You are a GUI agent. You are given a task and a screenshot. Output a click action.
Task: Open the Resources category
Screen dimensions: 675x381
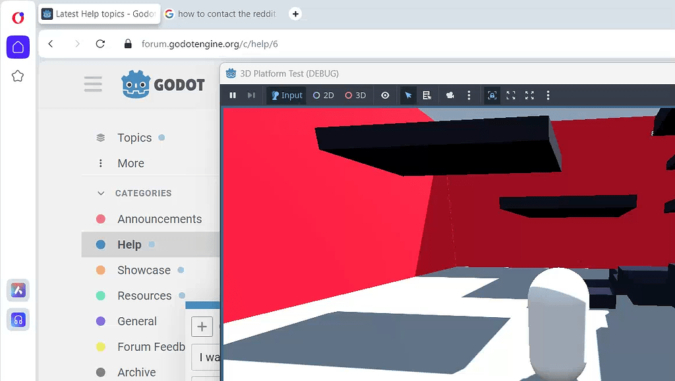click(x=144, y=295)
